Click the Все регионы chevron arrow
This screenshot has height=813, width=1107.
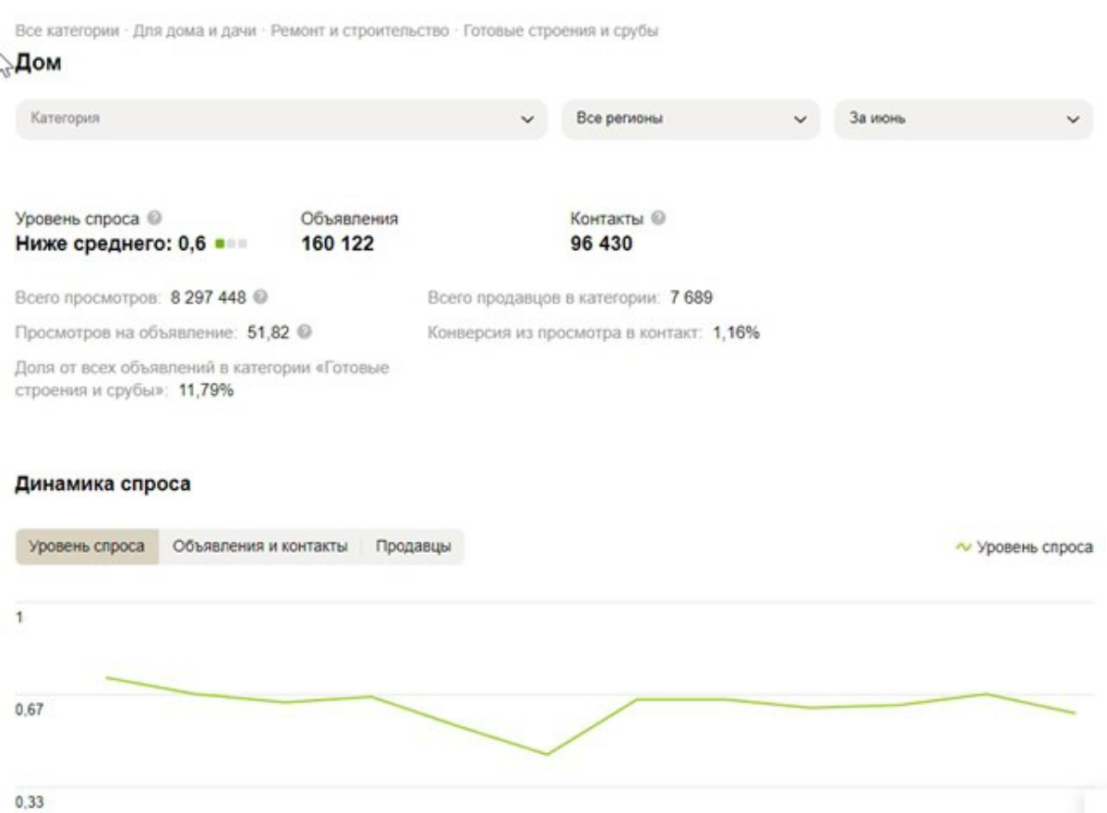(800, 119)
